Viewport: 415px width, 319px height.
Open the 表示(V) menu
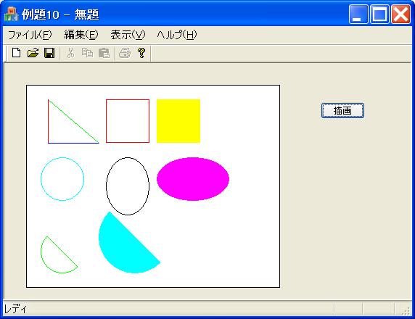point(128,35)
